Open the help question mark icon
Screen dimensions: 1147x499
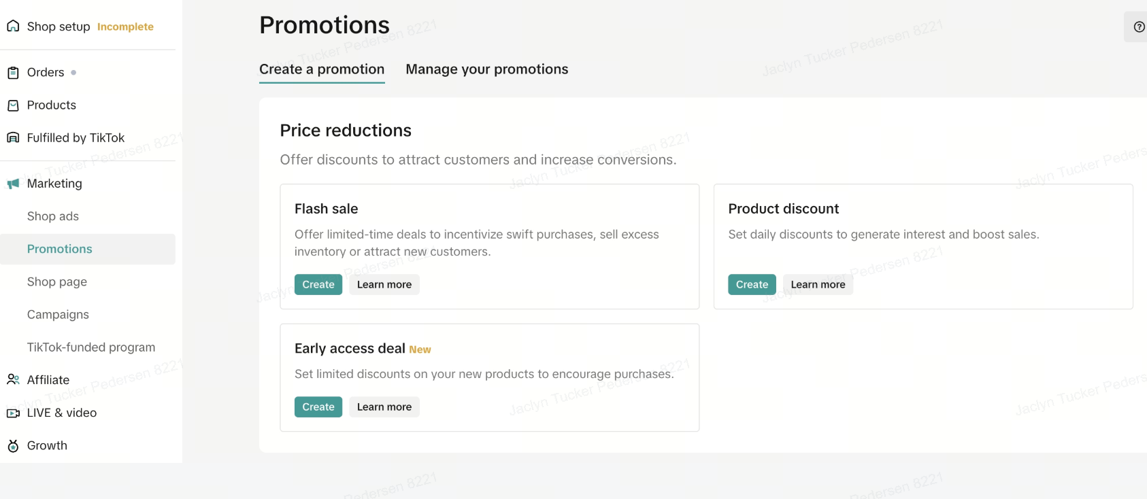point(1139,27)
